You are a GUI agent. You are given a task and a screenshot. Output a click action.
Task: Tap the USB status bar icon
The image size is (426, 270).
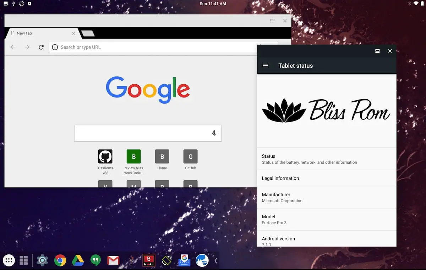click(13, 4)
